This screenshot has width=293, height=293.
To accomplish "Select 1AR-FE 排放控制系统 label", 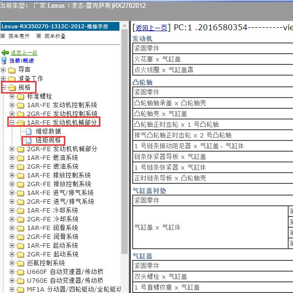I will point(59,176).
